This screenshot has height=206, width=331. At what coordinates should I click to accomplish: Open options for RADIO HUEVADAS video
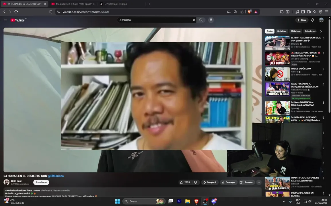tap(323, 84)
